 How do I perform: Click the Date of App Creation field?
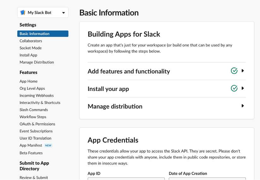pyautogui.click(x=207, y=179)
